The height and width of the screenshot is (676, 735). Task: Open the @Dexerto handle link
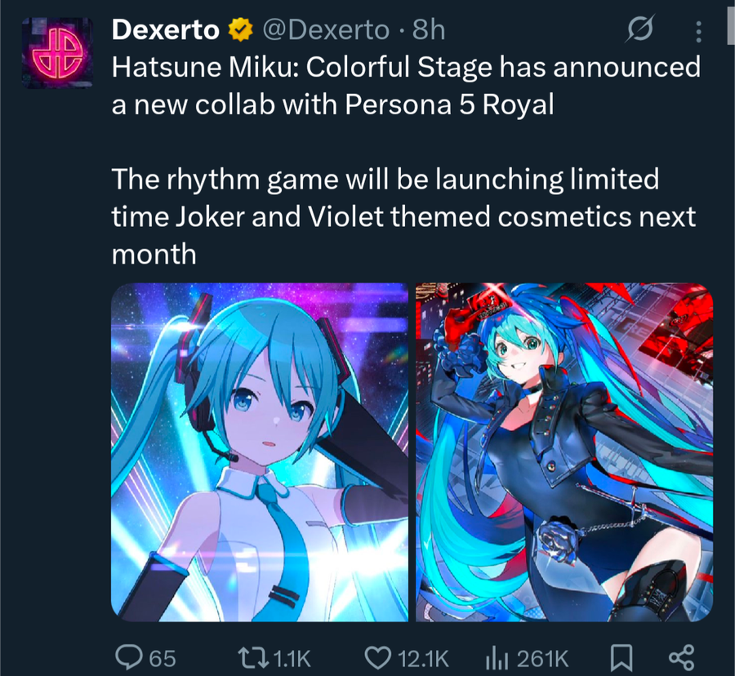click(326, 30)
